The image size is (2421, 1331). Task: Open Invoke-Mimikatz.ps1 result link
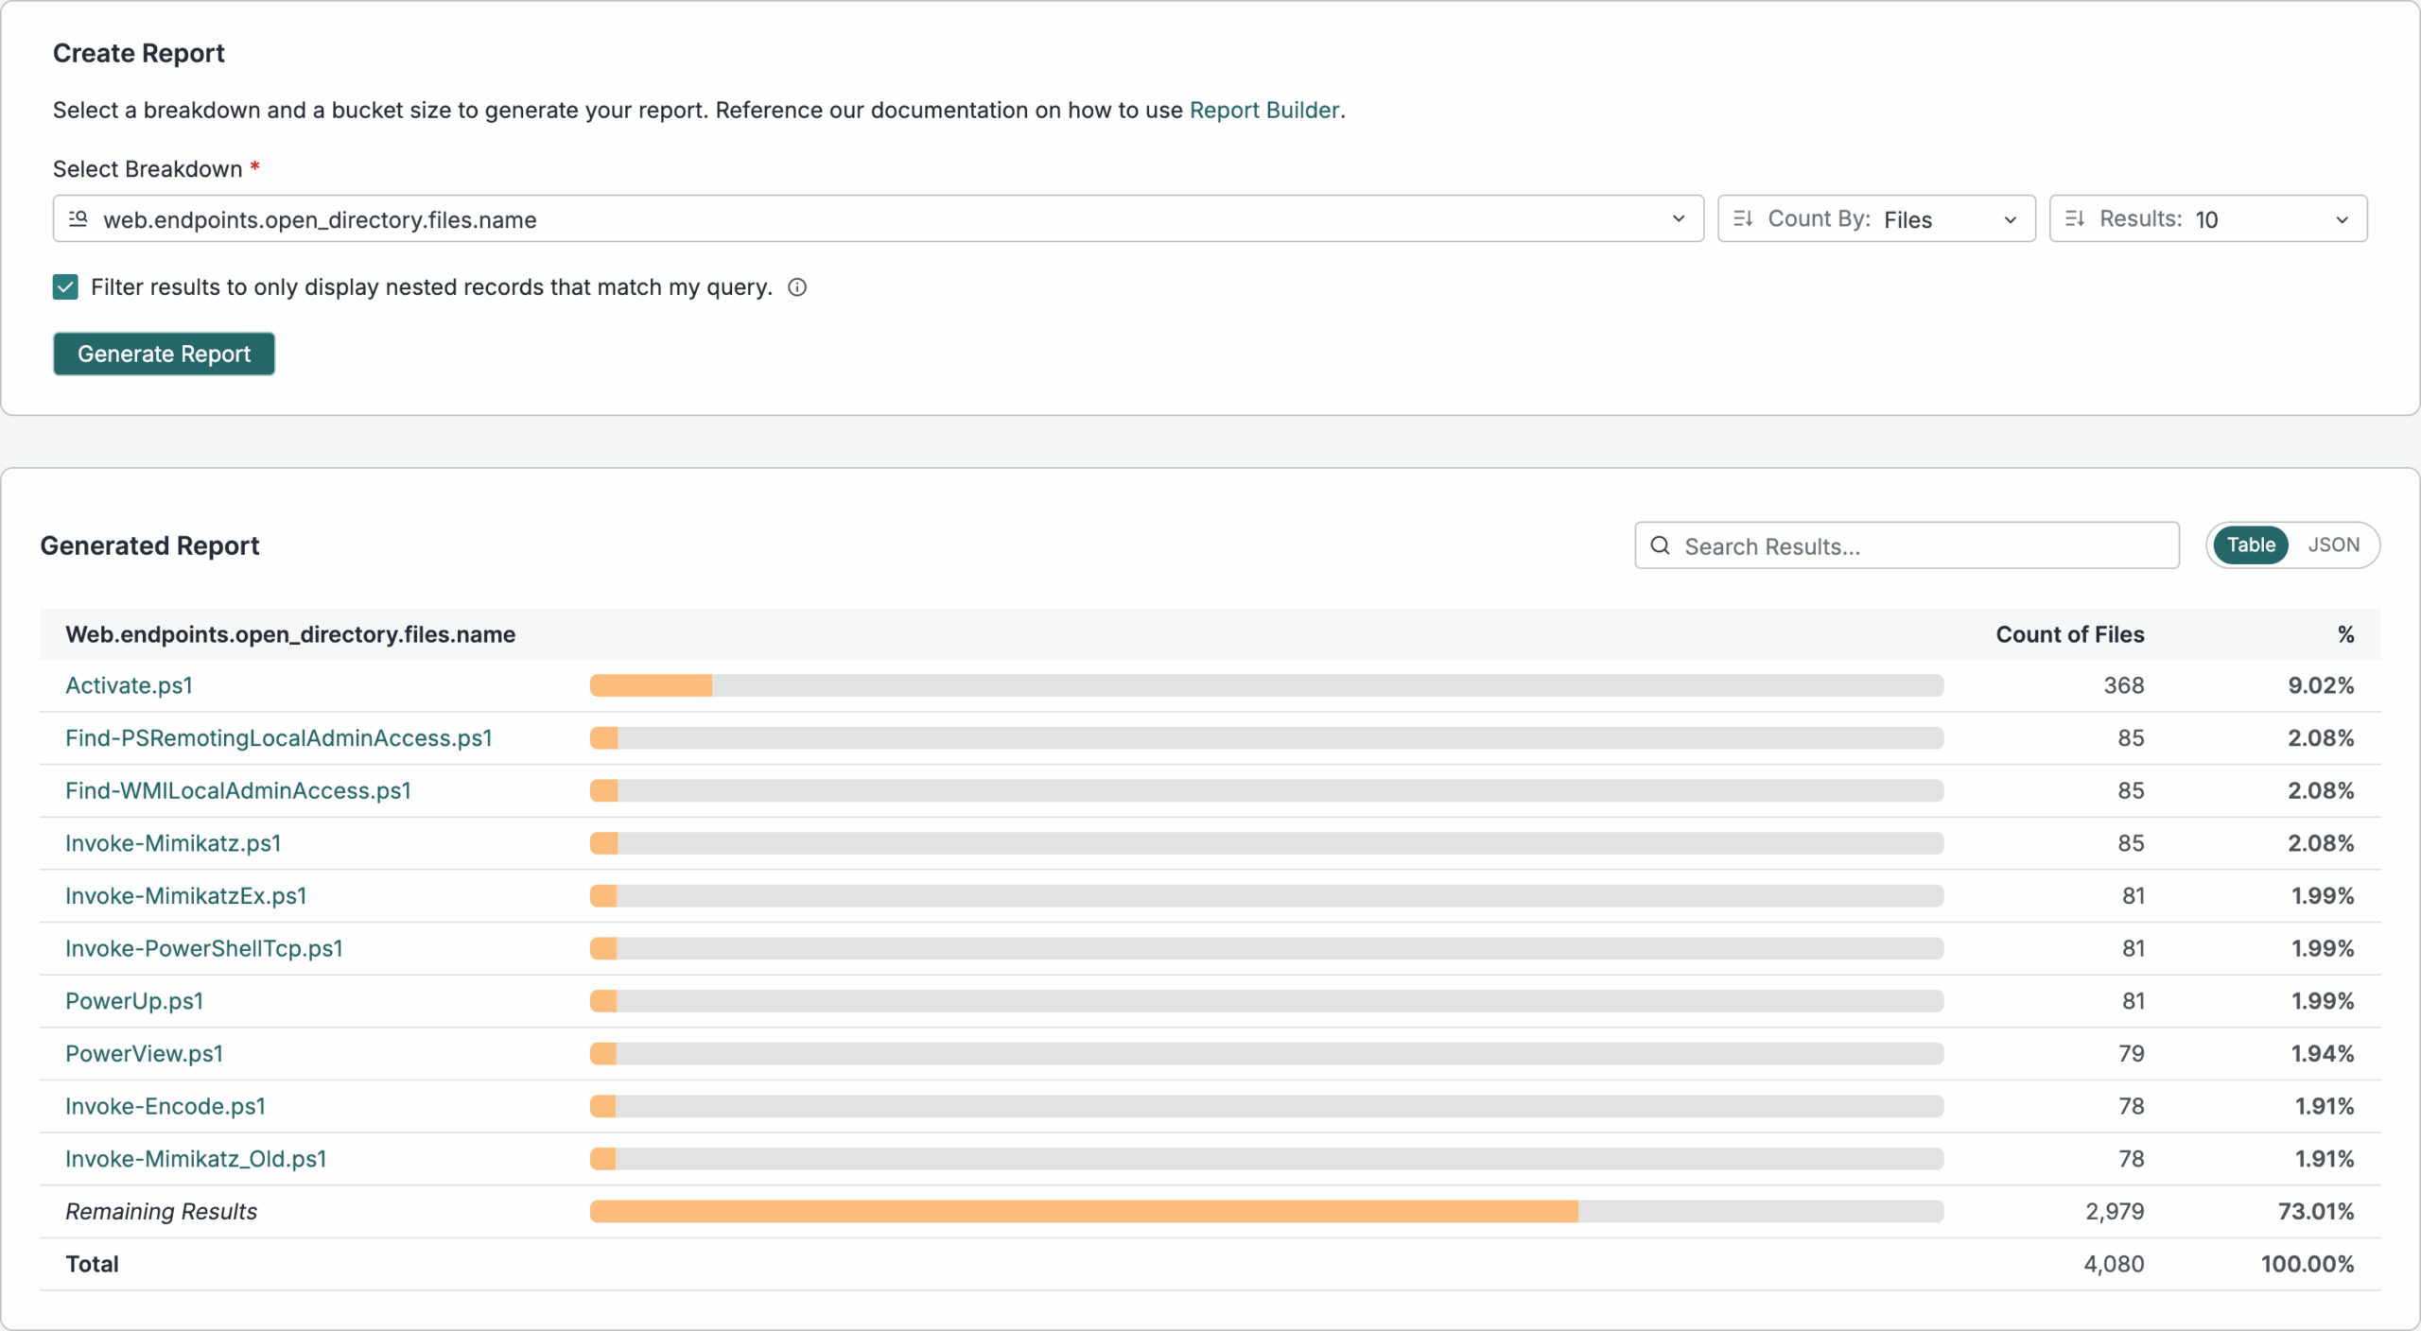pos(173,843)
